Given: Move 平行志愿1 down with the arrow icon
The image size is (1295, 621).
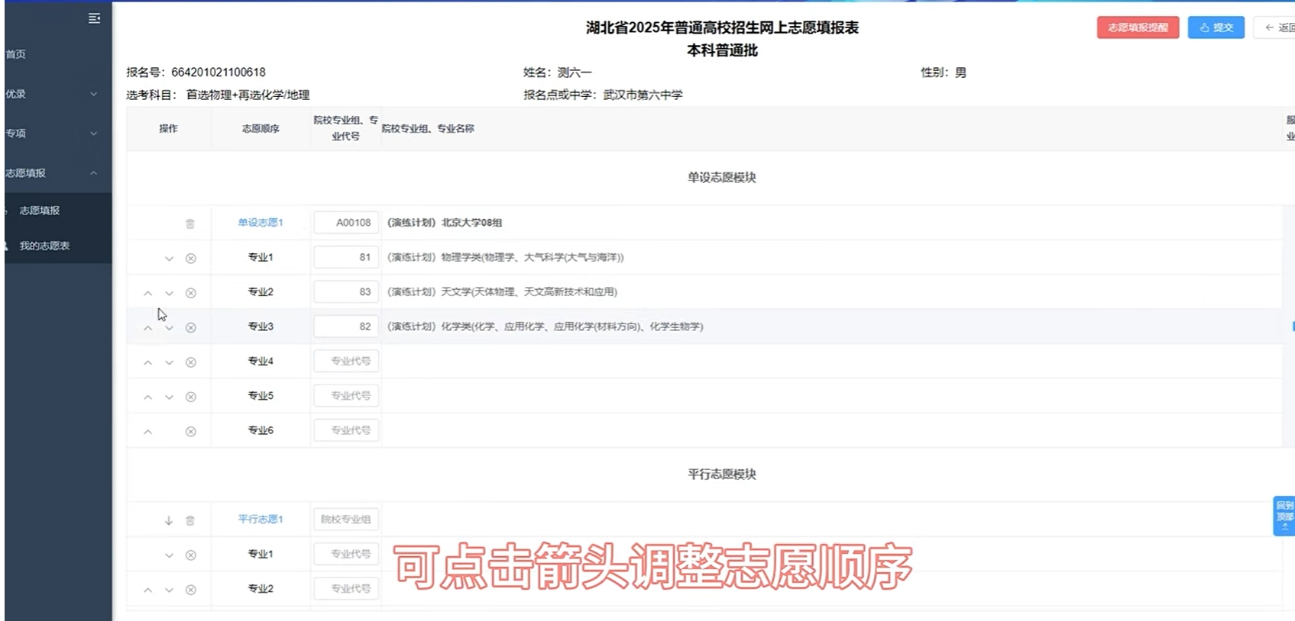Looking at the screenshot, I should 169,520.
